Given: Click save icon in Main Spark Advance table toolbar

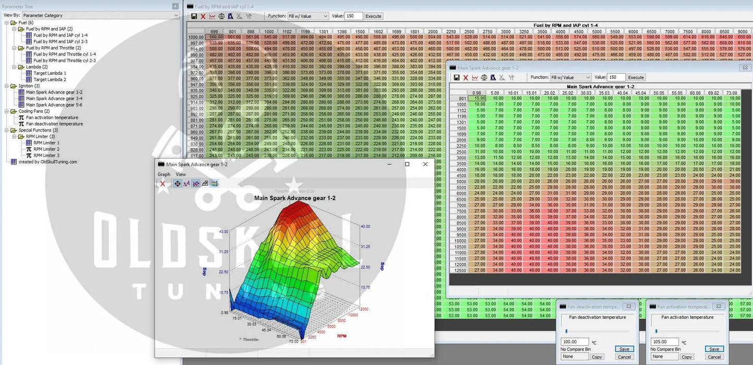Looking at the screenshot, I should click(x=456, y=77).
